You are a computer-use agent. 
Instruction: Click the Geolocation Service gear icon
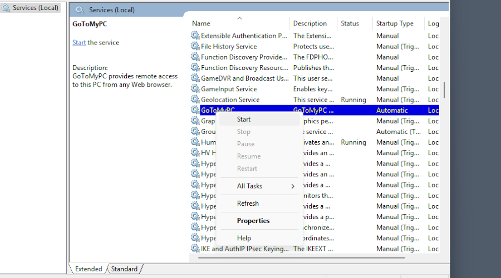click(195, 100)
